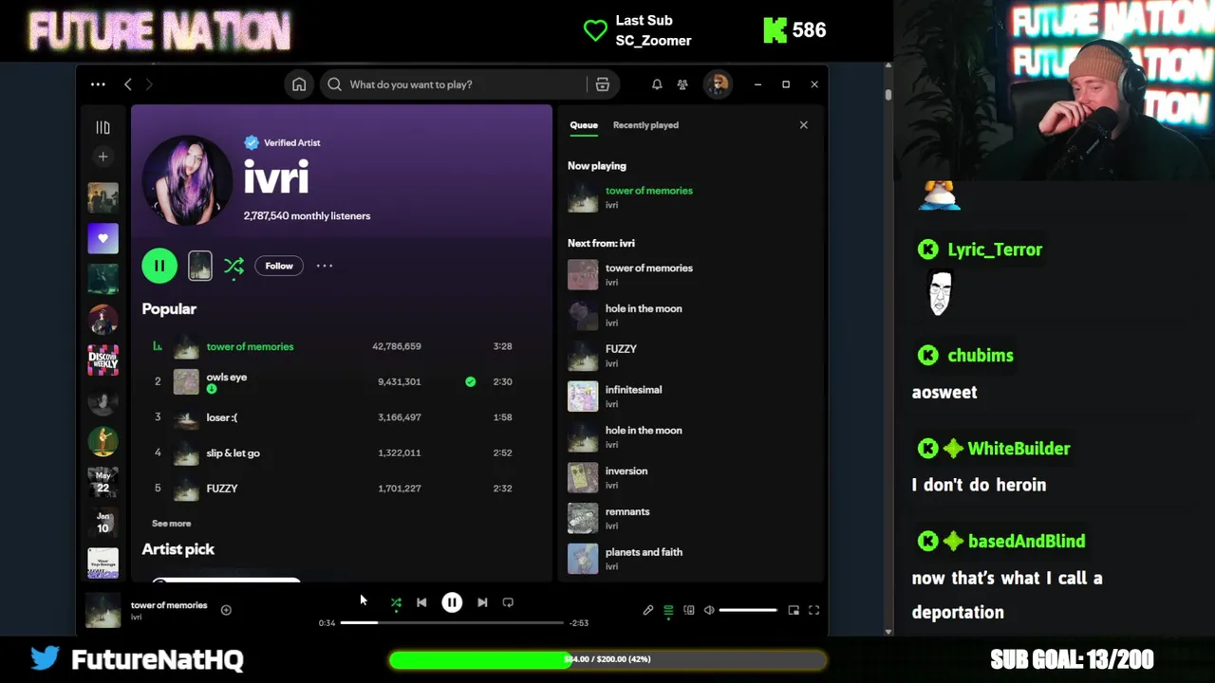
Task: Enter full screen player icon
Action: click(x=814, y=610)
